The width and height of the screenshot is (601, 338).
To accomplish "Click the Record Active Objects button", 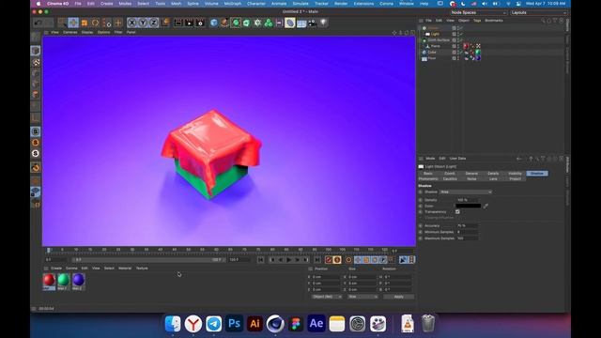I will pos(329,260).
